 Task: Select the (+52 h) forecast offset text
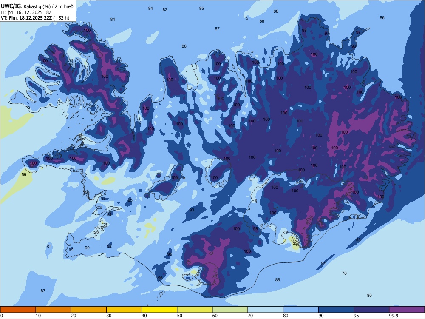coord(61,18)
